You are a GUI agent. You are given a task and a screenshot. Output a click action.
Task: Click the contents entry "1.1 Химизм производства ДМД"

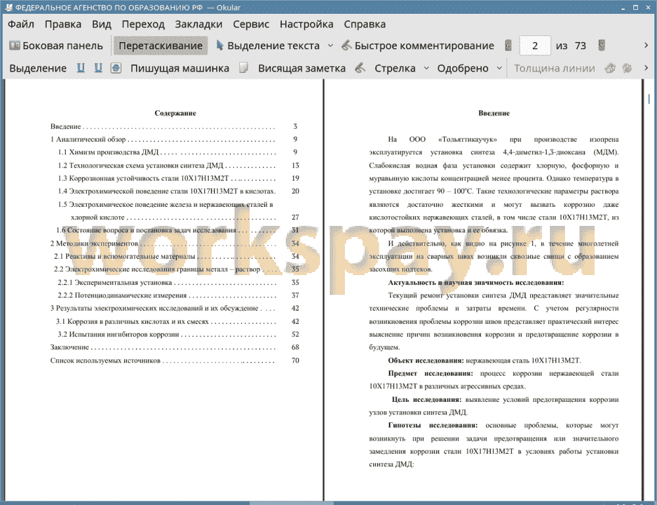(x=108, y=152)
